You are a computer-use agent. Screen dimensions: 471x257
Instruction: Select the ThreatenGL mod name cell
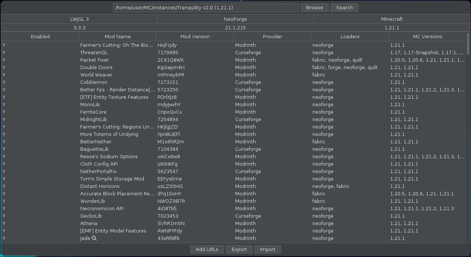(94, 53)
